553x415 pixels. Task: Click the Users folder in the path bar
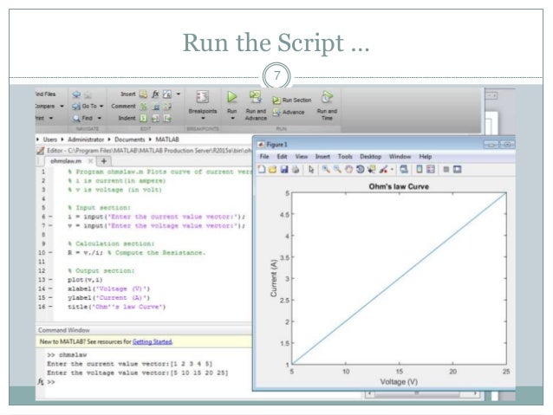(50, 139)
